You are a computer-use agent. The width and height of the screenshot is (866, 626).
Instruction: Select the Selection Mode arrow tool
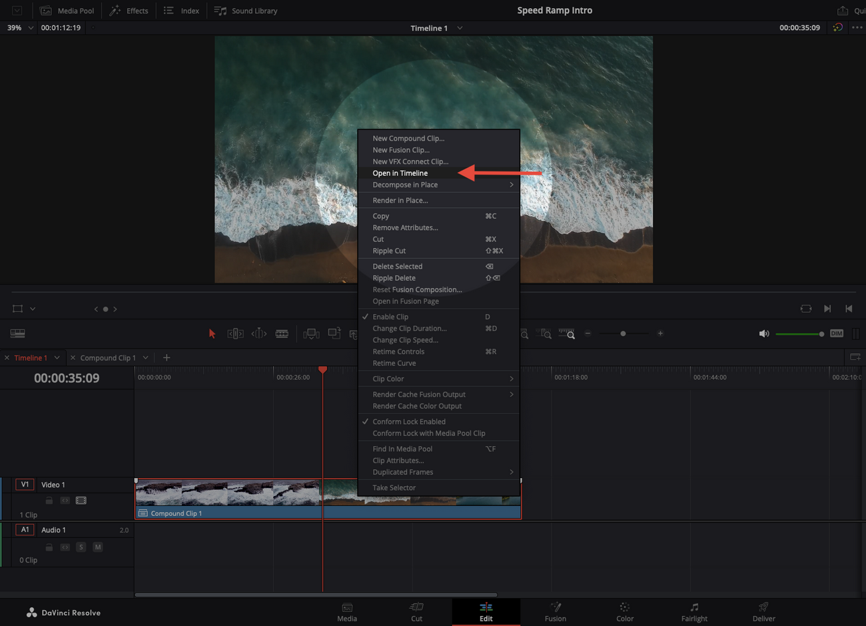pos(212,333)
